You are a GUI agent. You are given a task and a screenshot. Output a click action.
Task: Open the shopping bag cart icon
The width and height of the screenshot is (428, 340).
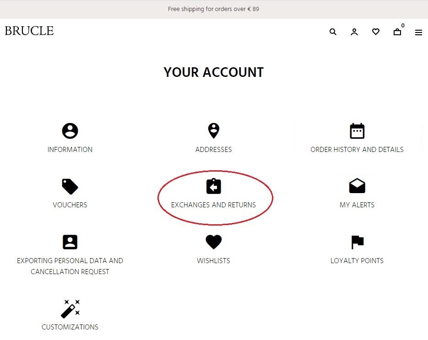(397, 32)
